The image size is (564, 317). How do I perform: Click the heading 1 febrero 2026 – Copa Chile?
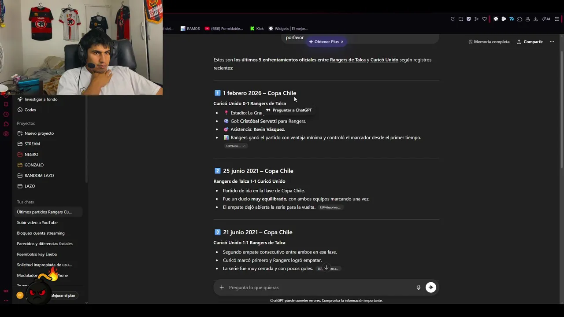point(259,93)
